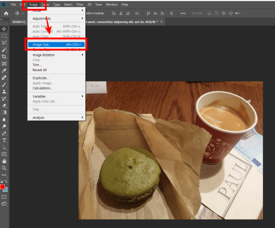The image size is (275, 228).
Task: Align left edges in options bar
Action: [x=114, y=13]
